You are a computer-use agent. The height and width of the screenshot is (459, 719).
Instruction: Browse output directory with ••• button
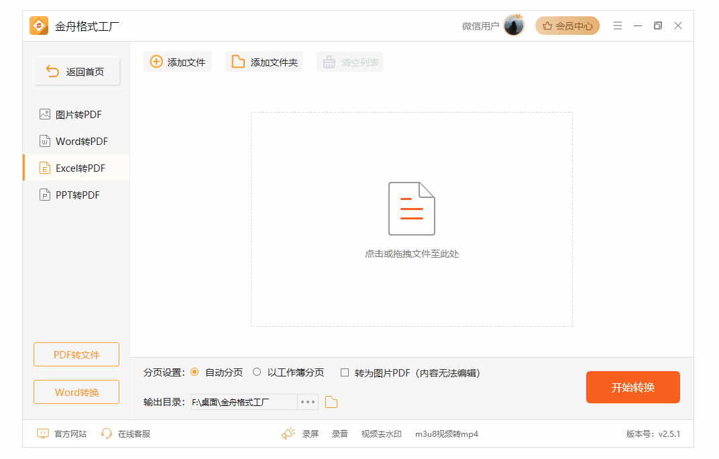(x=308, y=402)
